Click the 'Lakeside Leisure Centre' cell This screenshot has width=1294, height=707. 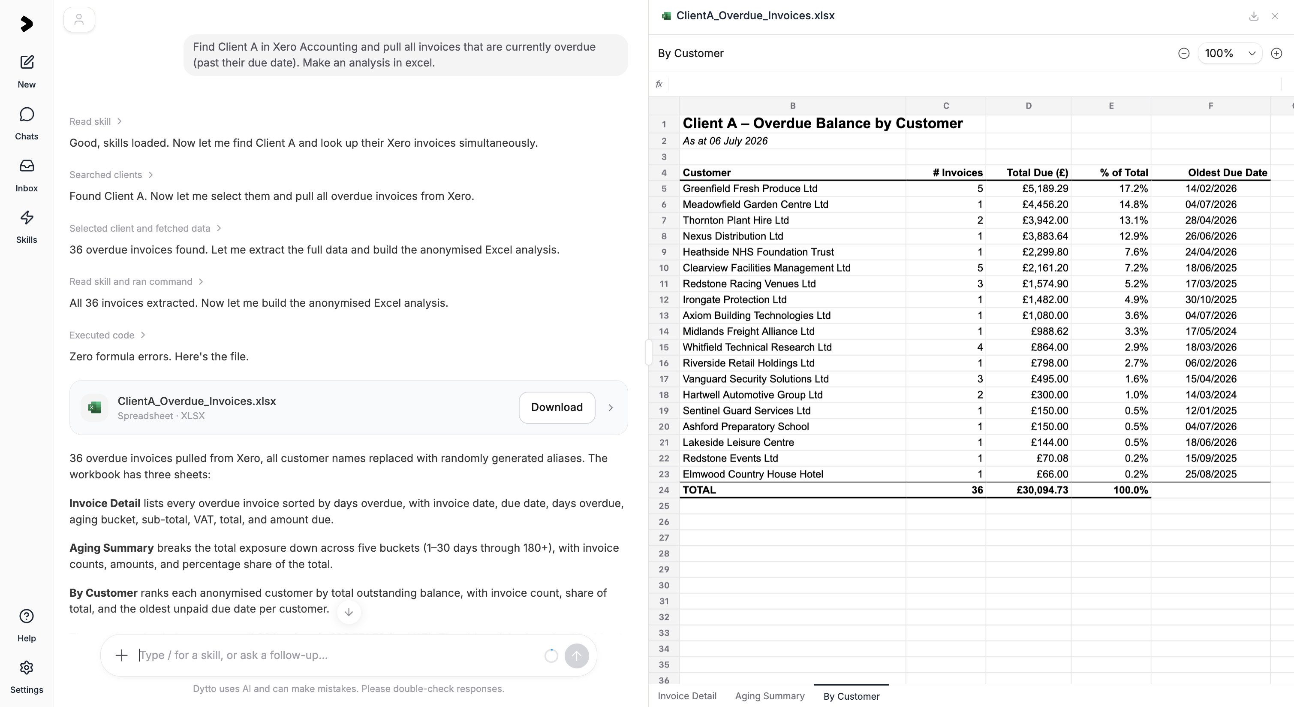[793, 442]
